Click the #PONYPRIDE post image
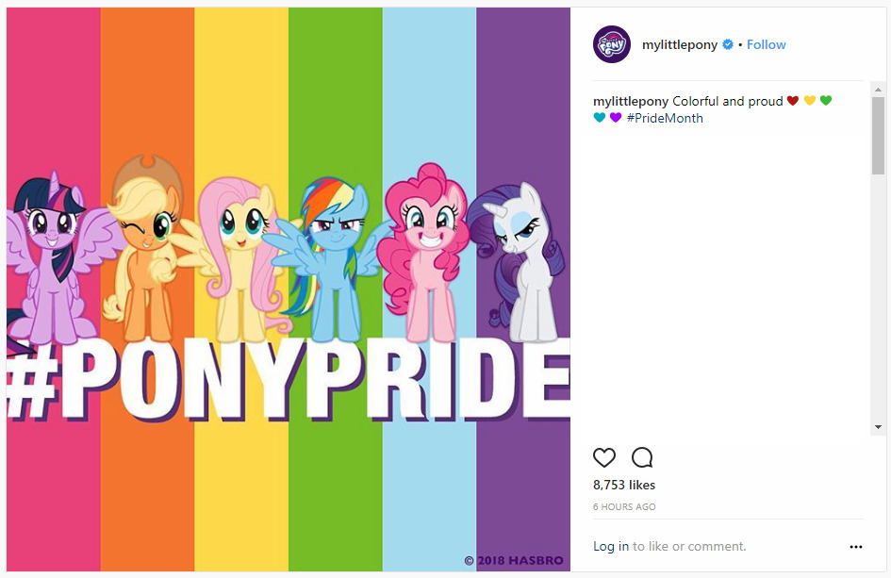Image resolution: width=891 pixels, height=578 pixels. click(289, 289)
